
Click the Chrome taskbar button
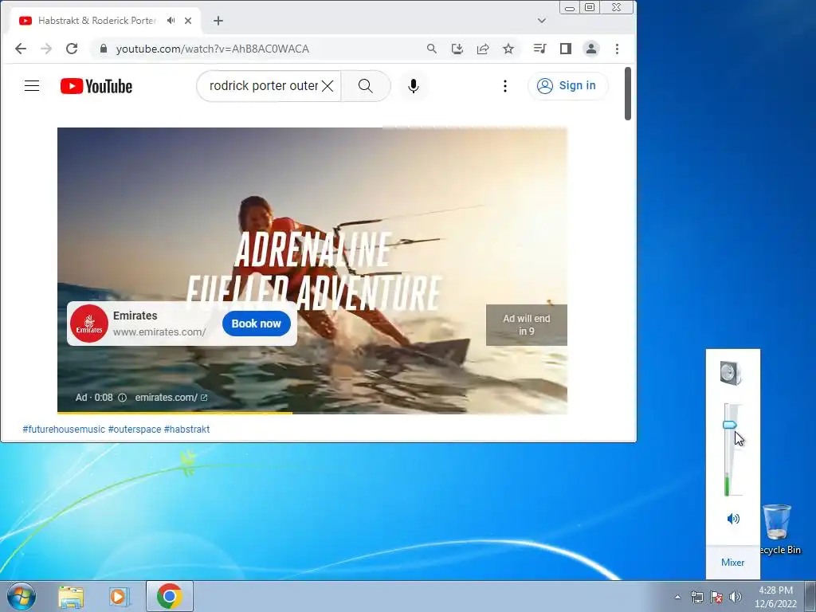click(x=170, y=596)
